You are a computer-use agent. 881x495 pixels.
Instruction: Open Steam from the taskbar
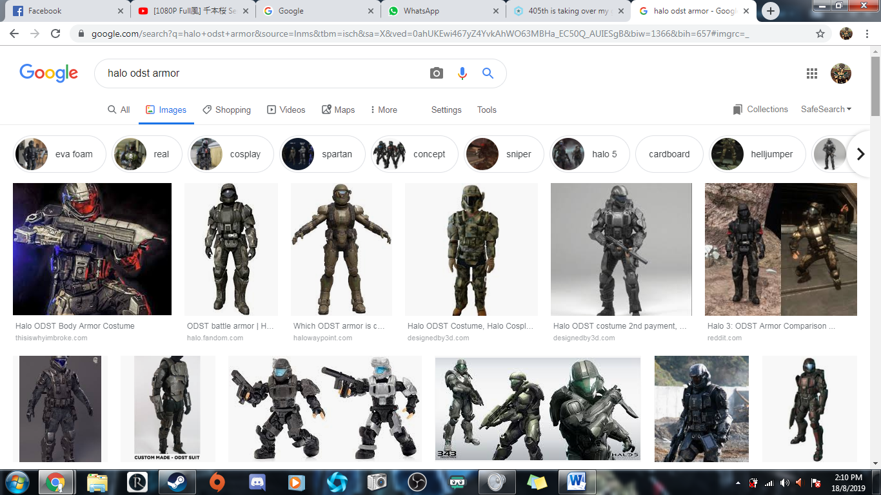177,482
